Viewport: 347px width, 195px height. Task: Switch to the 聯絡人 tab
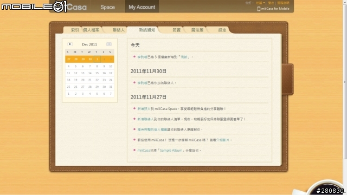click(x=118, y=30)
